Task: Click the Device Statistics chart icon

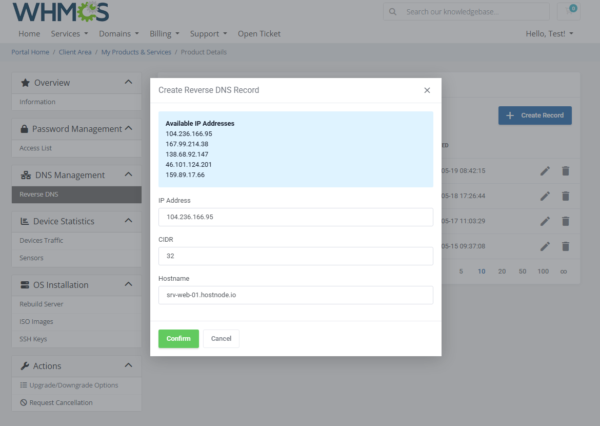Action: point(25,221)
